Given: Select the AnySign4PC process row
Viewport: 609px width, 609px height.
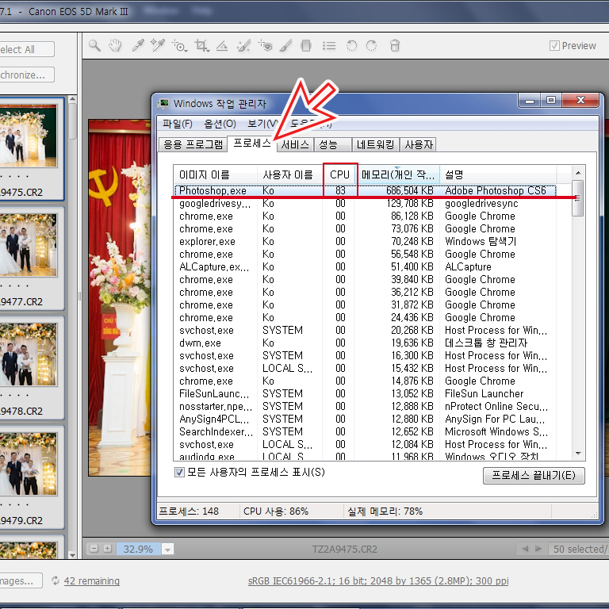Looking at the screenshot, I should point(366,419).
